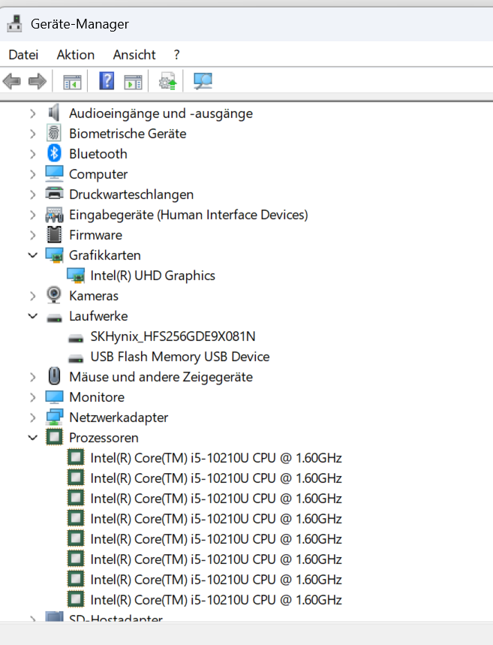
Task: Click the monitor icon beside Computer
Action: click(54, 173)
